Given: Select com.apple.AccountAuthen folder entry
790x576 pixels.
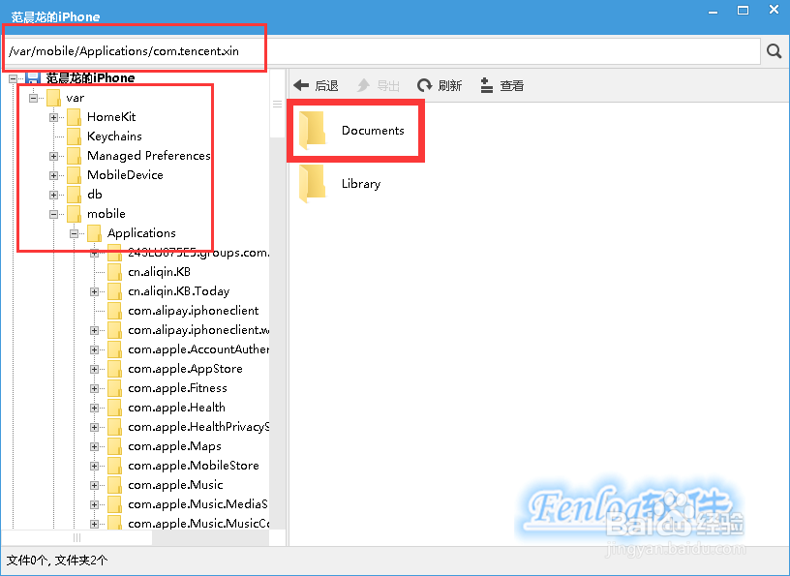Looking at the screenshot, I should point(198,349).
